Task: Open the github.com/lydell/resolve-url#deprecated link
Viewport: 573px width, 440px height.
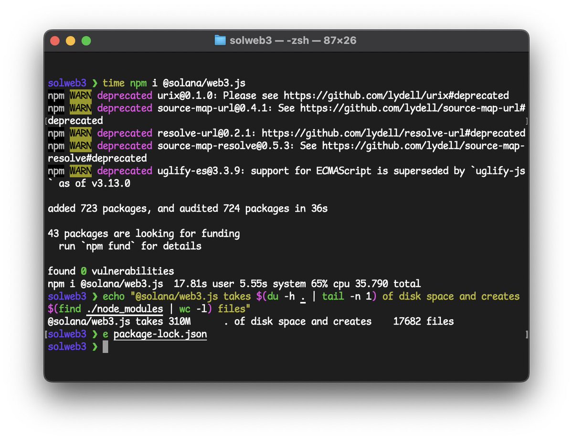Action: click(x=393, y=133)
